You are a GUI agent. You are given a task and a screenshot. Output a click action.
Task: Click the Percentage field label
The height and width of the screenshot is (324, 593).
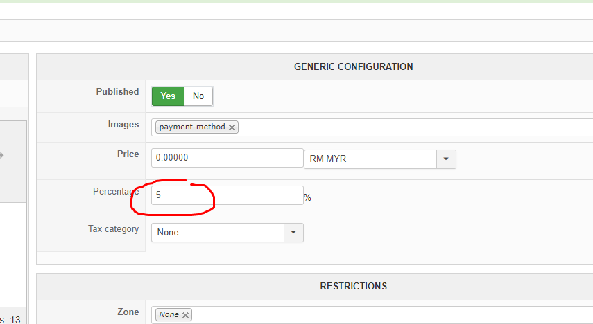pos(116,191)
